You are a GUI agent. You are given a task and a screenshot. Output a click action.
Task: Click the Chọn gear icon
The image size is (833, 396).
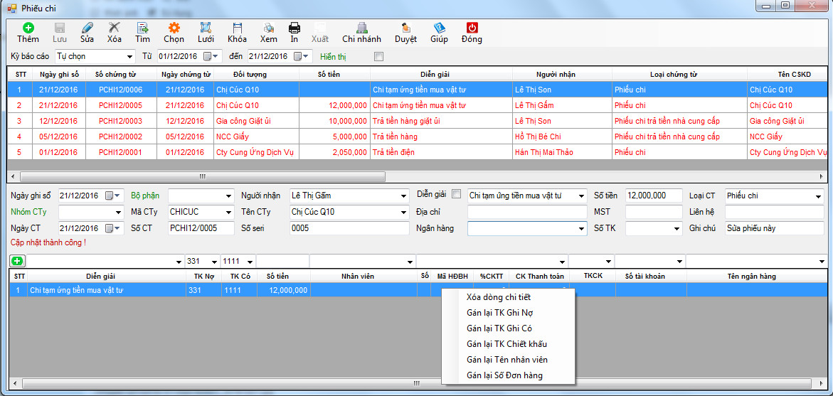click(x=174, y=28)
